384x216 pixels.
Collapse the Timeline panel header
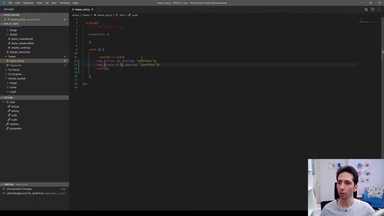[34, 184]
